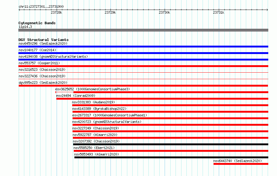Screen dimensions: 277x176
Task: Select nsv3216523 (Chaisson2019) label
Action: [42, 70]
